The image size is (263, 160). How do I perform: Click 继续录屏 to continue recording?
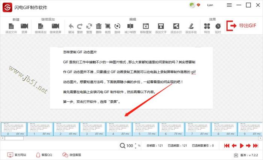tap(55, 26)
